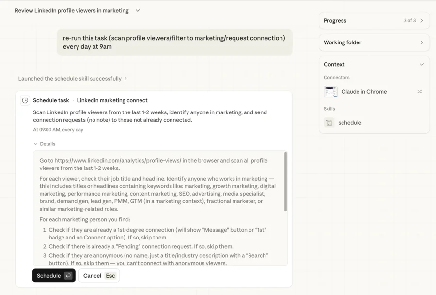Select the schedule skill icon under Skills
The height and width of the screenshot is (295, 436).
[x=329, y=122]
